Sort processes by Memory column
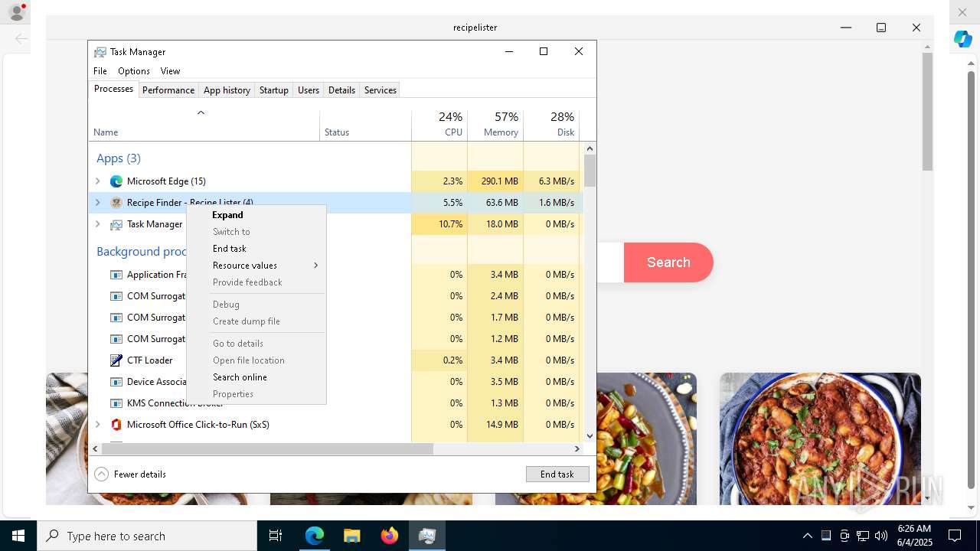The image size is (980, 551). [495, 126]
